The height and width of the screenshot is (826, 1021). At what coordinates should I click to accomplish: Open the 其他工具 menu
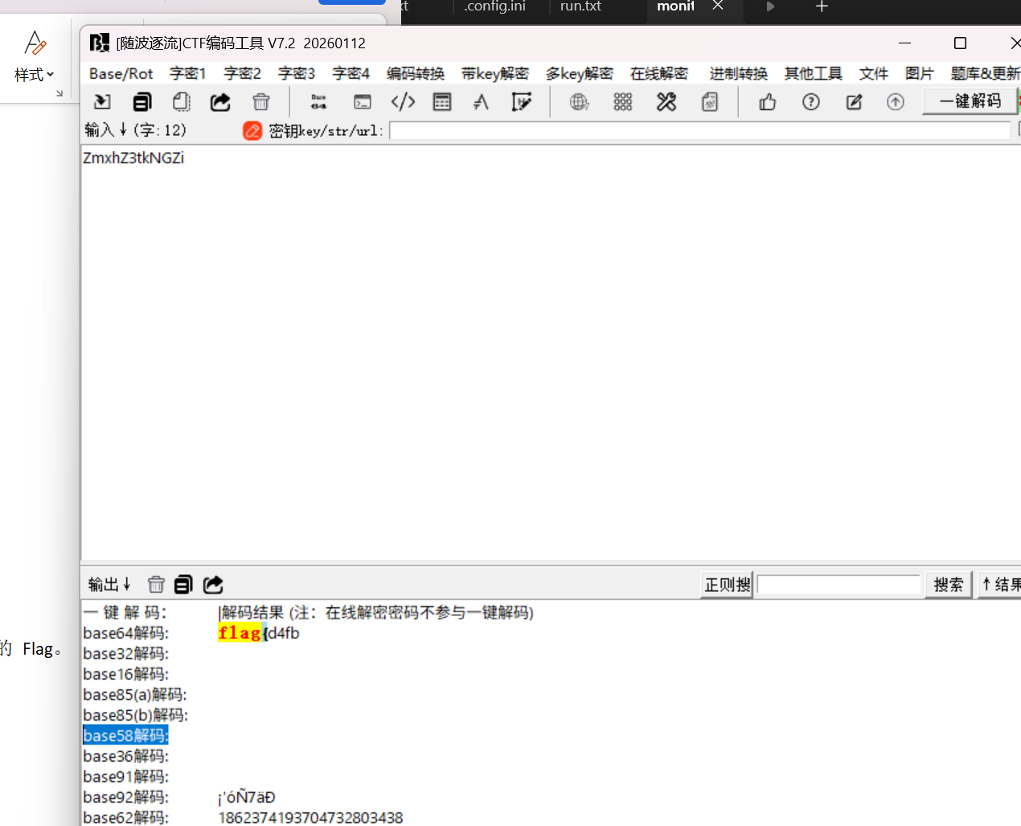tap(814, 74)
